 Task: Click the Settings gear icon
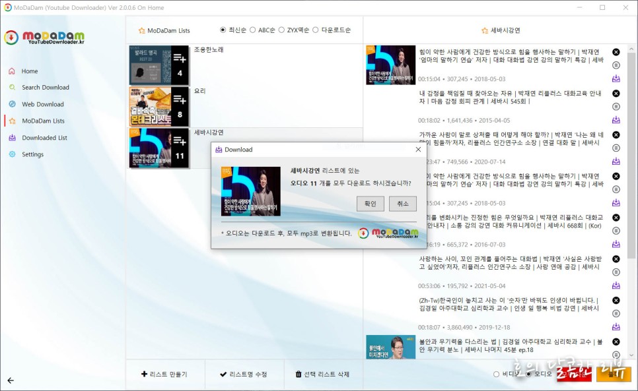click(x=11, y=154)
